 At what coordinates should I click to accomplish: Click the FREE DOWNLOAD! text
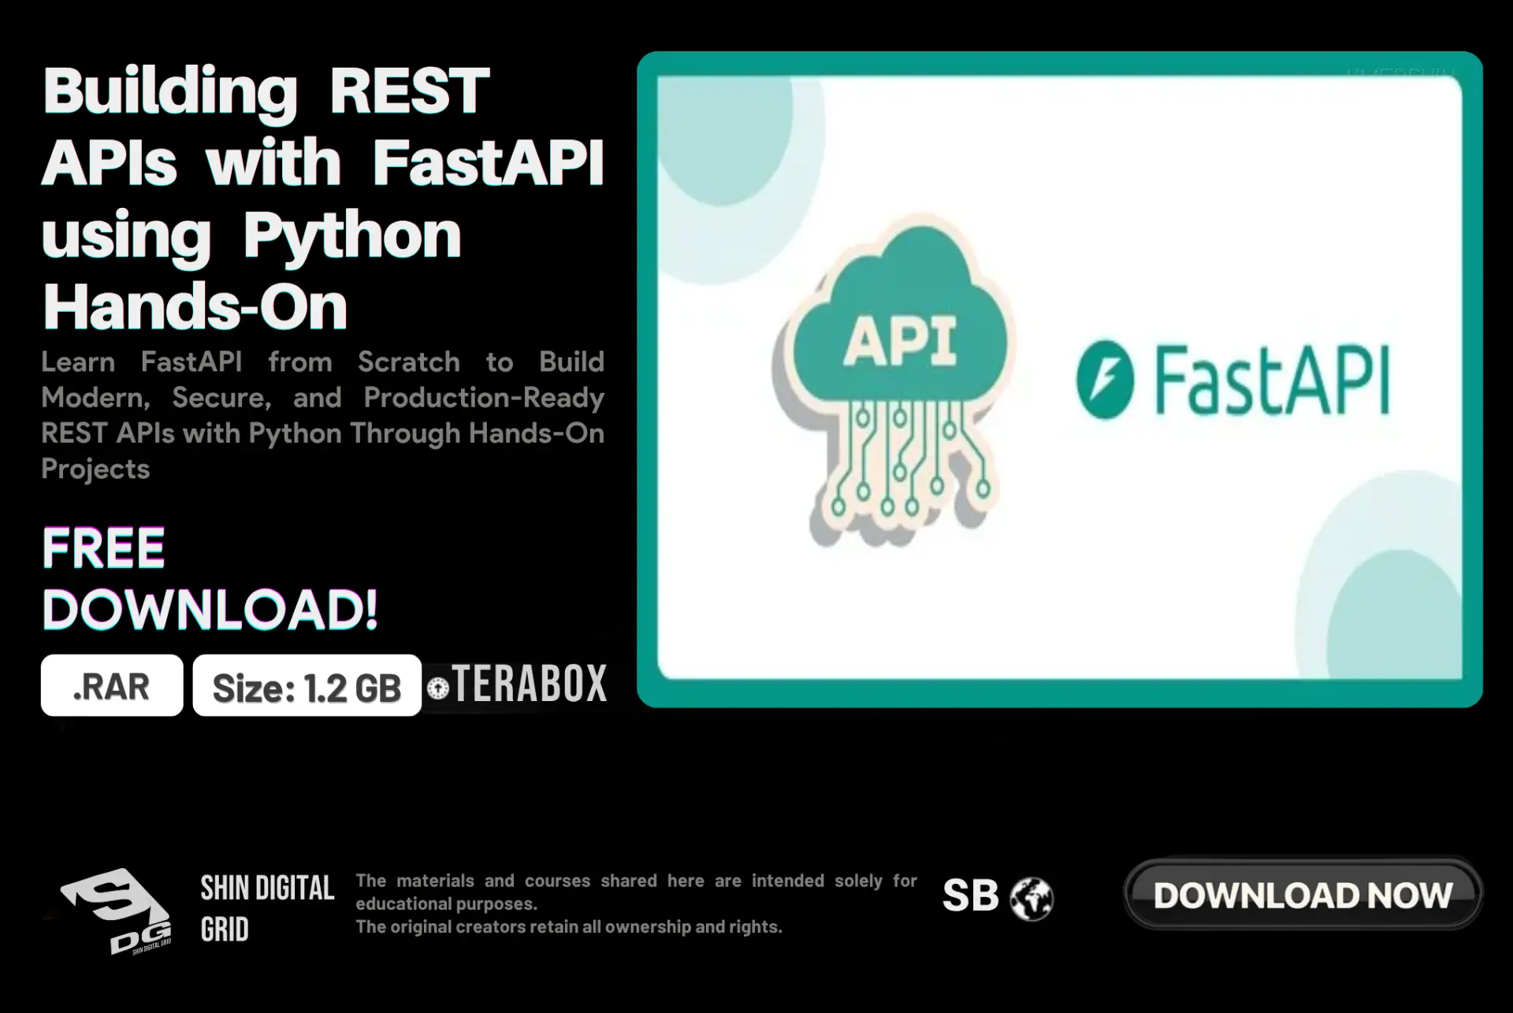click(210, 578)
